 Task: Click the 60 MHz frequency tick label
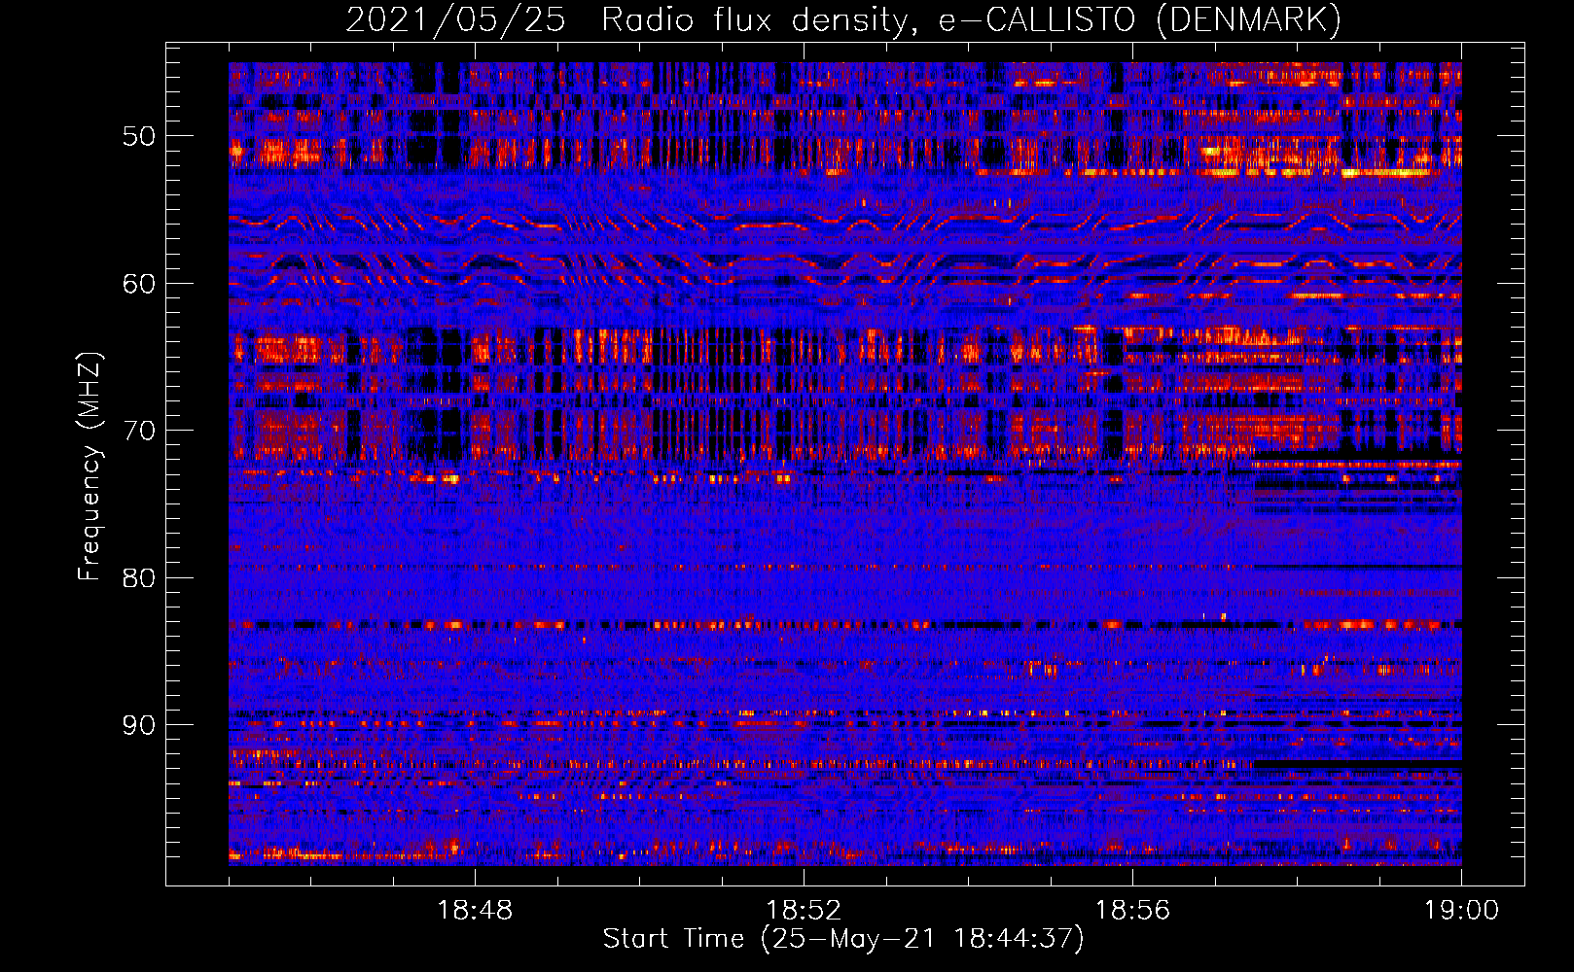139,284
